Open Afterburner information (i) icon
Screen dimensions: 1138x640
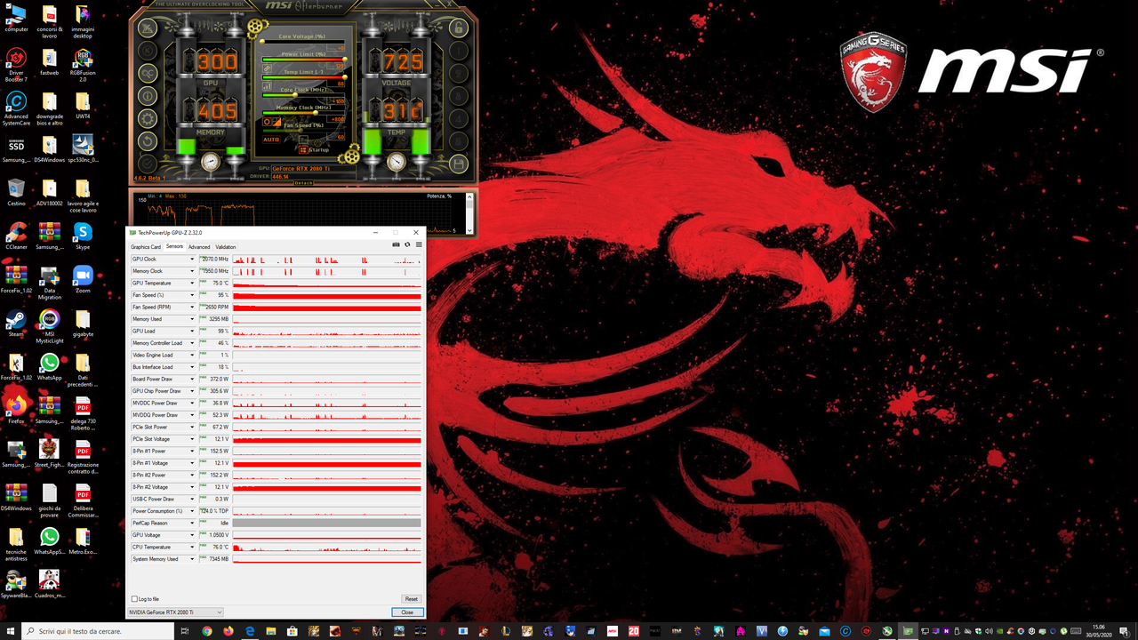(148, 95)
